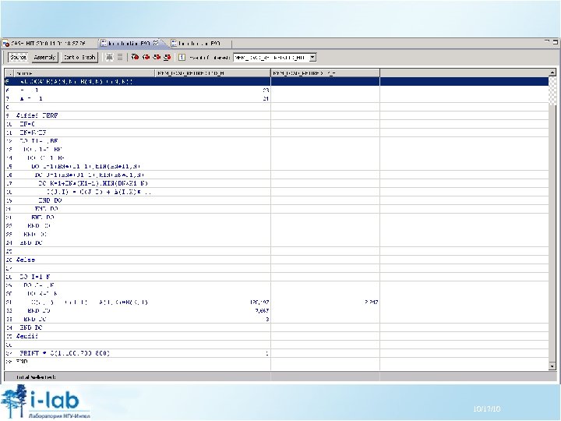Select the line 24 outermost 'END DO'
Viewport: 561px width, 421px height.
(276, 242)
